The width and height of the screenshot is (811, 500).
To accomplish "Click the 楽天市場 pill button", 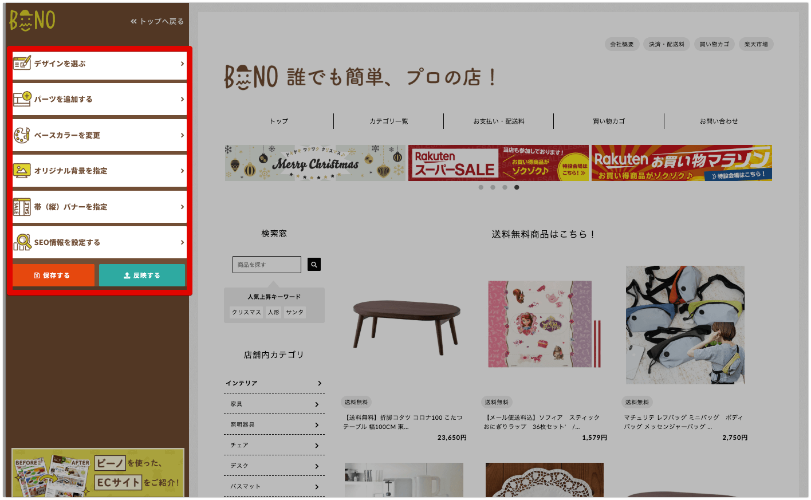I will tap(756, 44).
